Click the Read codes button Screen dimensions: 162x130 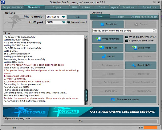coord(141,56)
